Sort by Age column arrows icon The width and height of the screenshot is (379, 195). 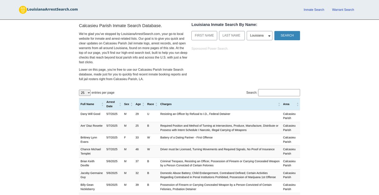[143, 104]
